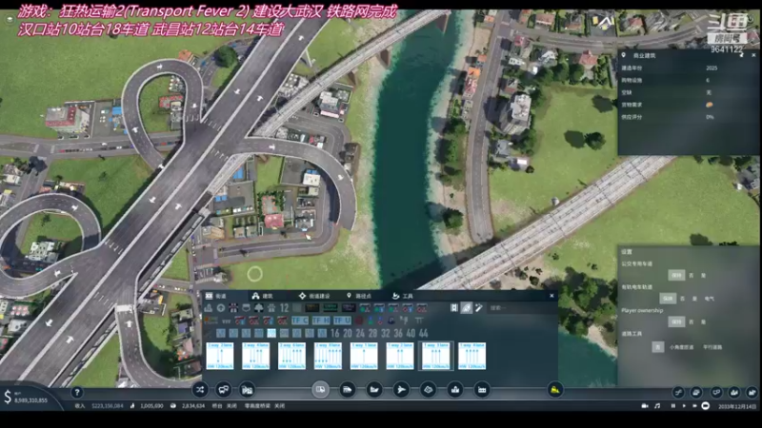Open the station list icon in bottom bar
This screenshot has height=428, width=762.
coord(248,390)
